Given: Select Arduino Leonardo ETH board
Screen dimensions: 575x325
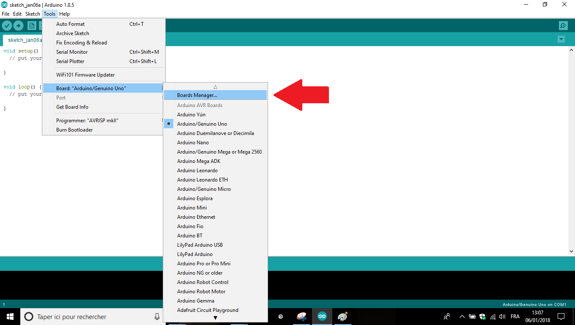Looking at the screenshot, I should coord(215,180).
